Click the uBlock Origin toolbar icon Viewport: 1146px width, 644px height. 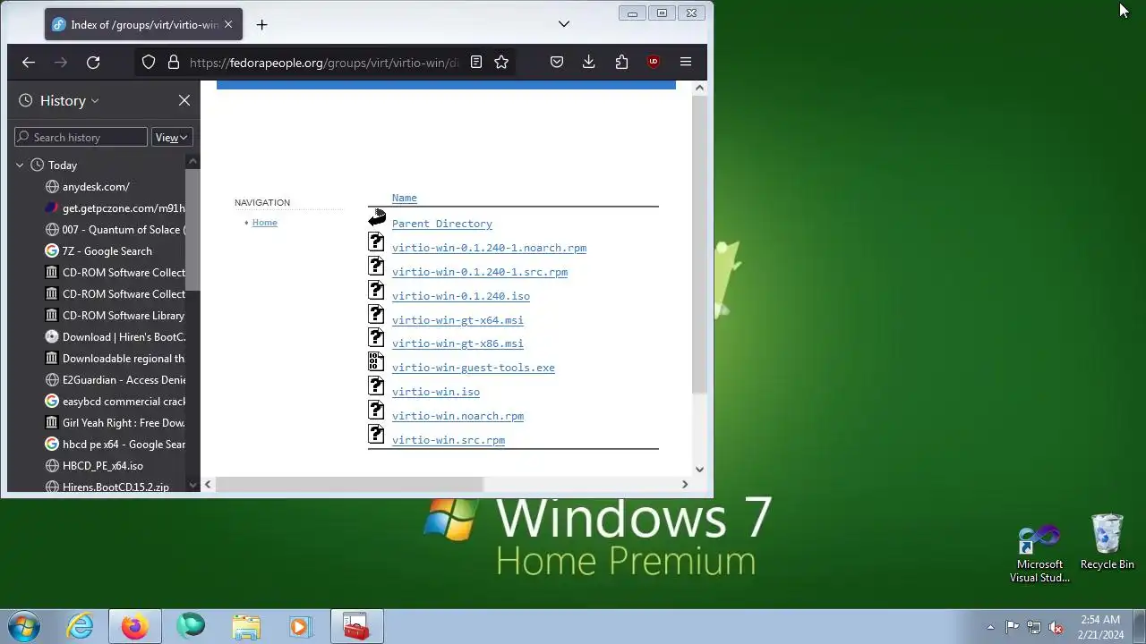point(654,63)
